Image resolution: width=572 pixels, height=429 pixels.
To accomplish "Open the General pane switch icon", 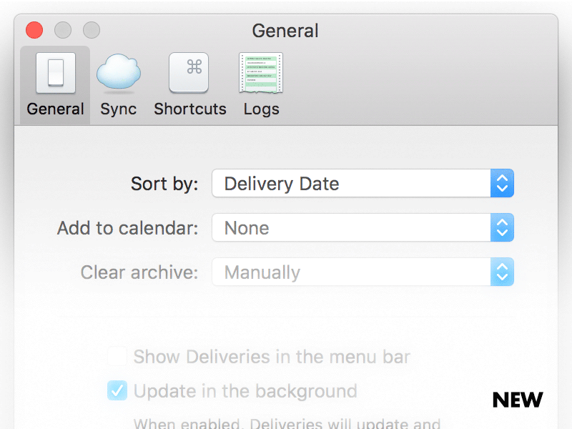I will [x=54, y=71].
